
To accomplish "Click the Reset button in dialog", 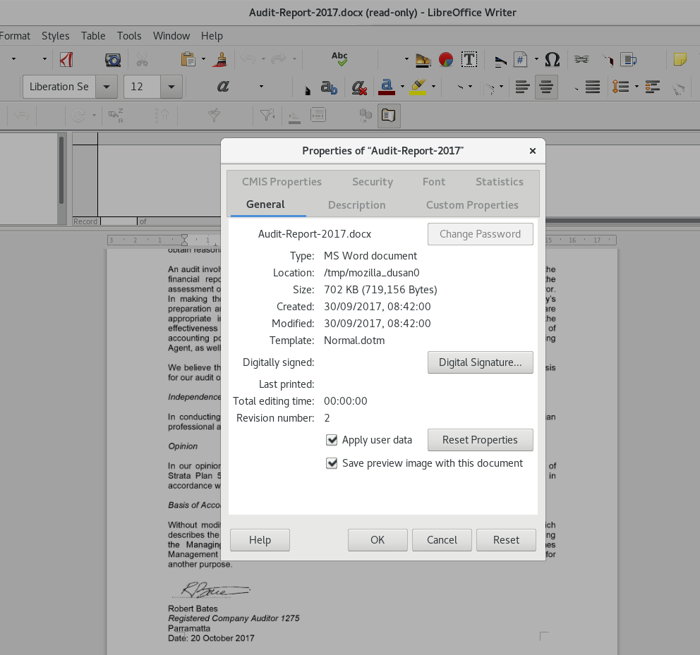I will click(506, 540).
